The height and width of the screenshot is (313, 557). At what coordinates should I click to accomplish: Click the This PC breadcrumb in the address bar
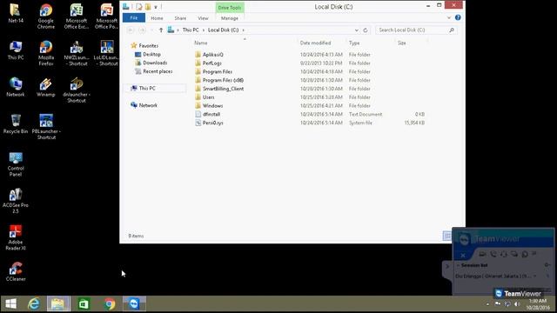pos(191,30)
